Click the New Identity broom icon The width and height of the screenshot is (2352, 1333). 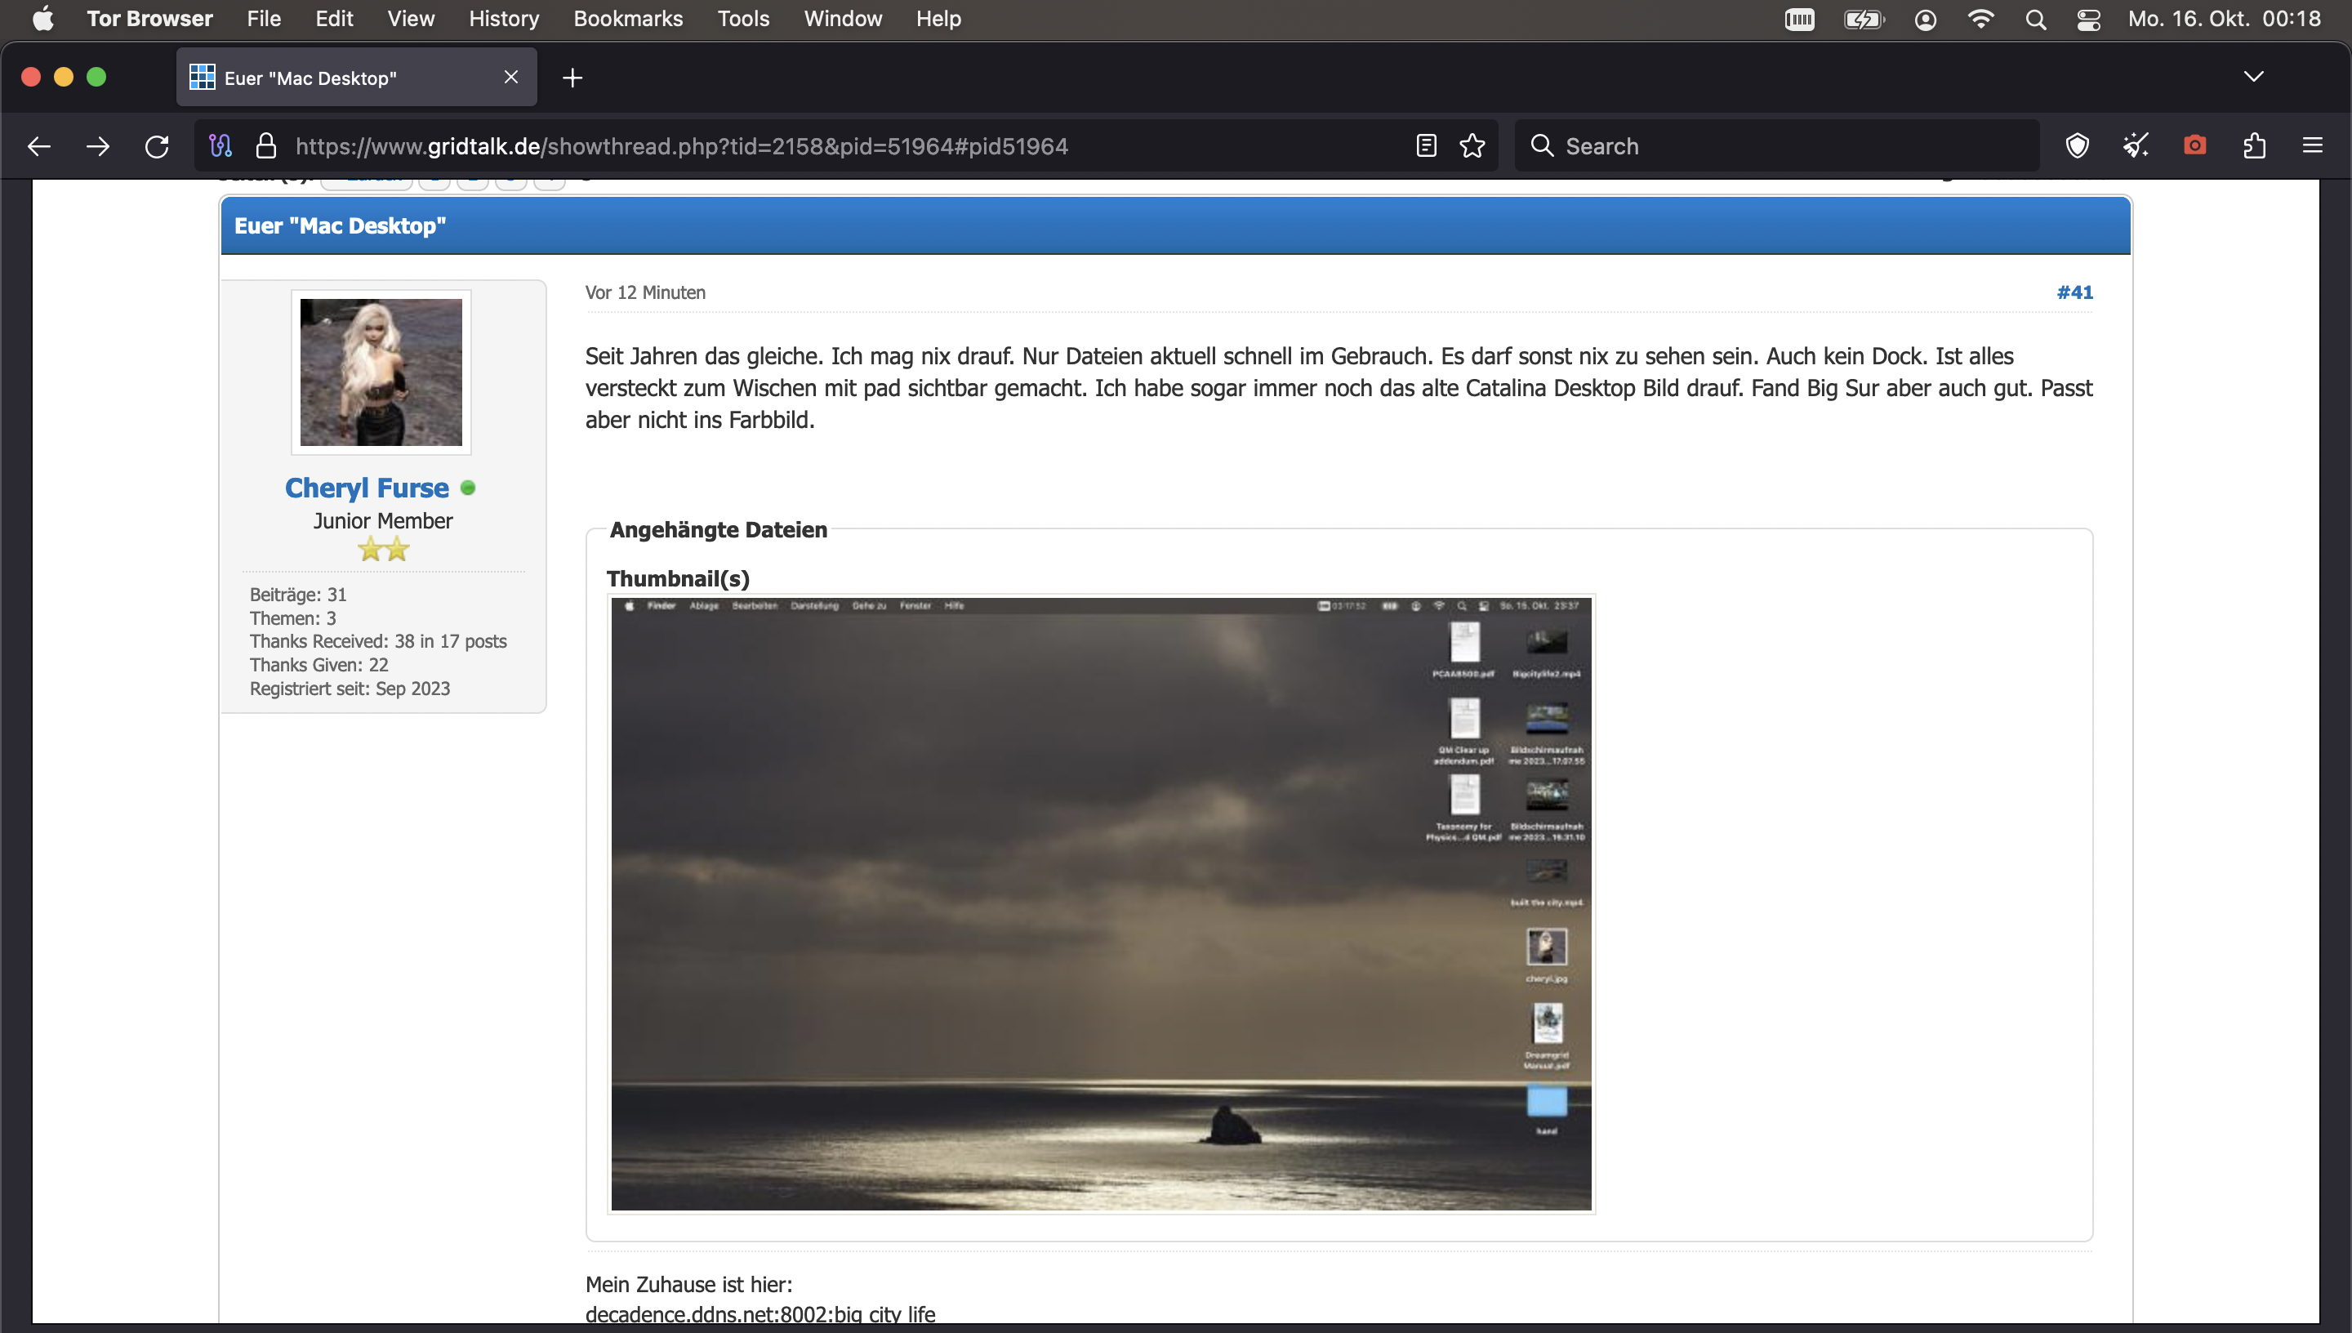(2135, 145)
